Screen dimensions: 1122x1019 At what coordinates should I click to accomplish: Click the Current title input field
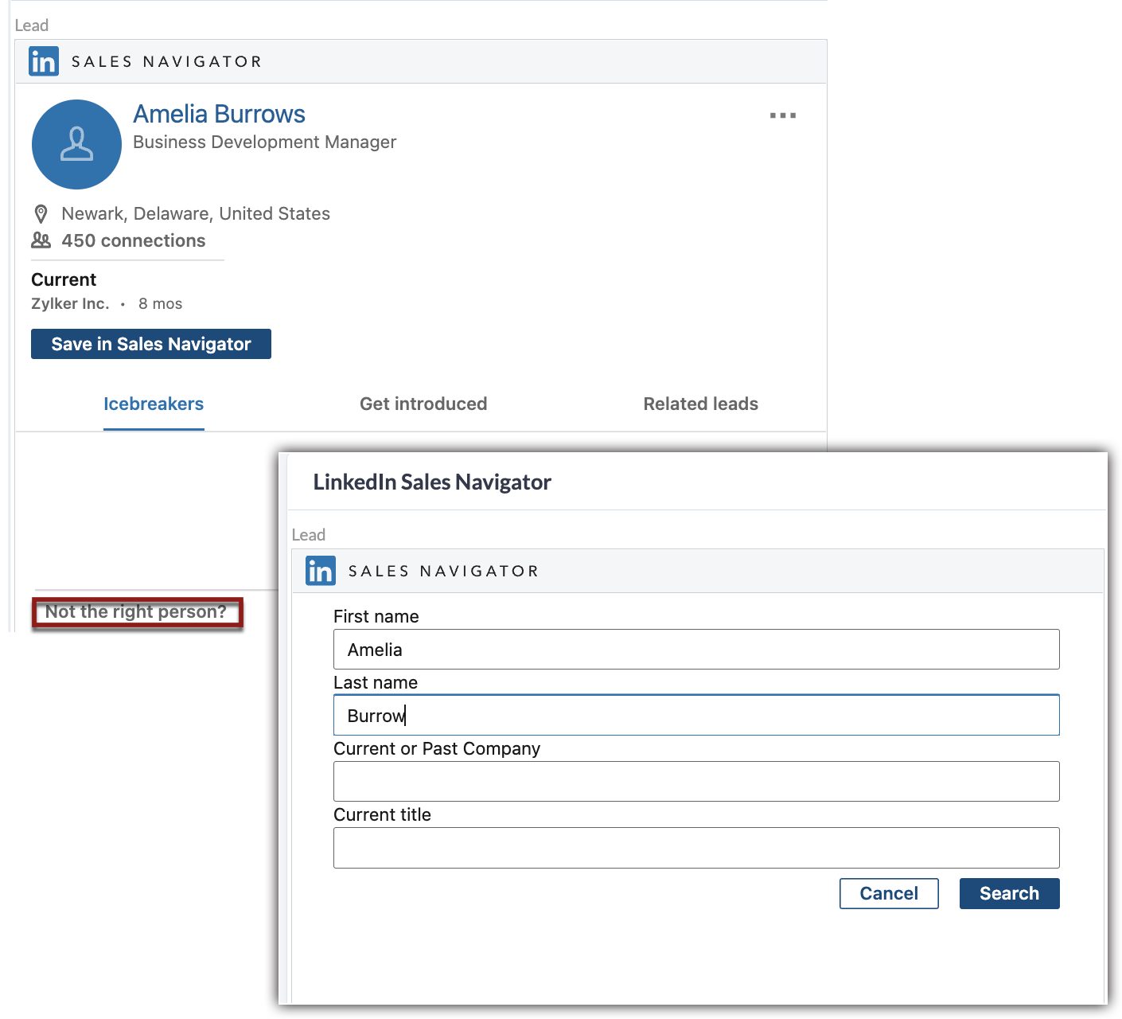tap(696, 848)
